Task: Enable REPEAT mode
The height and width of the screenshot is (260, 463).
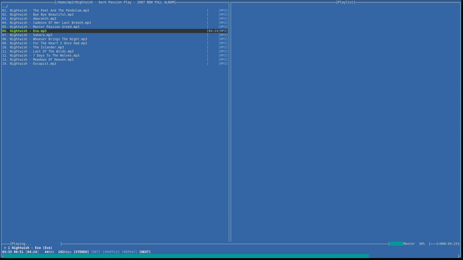Action: (130, 252)
